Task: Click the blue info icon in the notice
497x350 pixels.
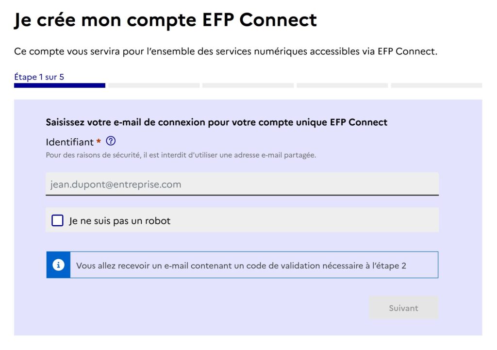Action: (58, 265)
